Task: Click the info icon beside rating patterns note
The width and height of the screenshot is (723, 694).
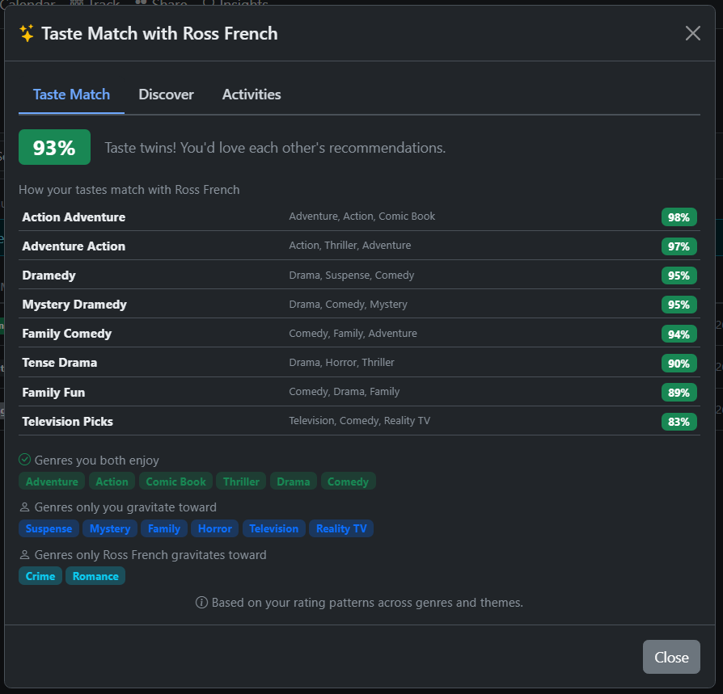Action: point(201,602)
